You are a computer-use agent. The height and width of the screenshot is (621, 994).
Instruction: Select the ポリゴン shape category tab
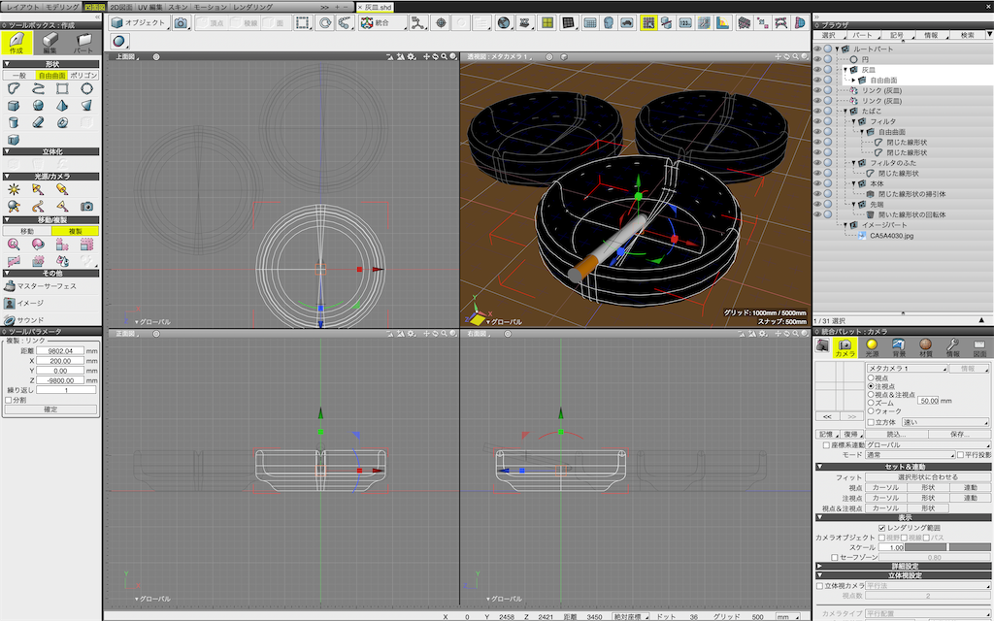(x=84, y=76)
